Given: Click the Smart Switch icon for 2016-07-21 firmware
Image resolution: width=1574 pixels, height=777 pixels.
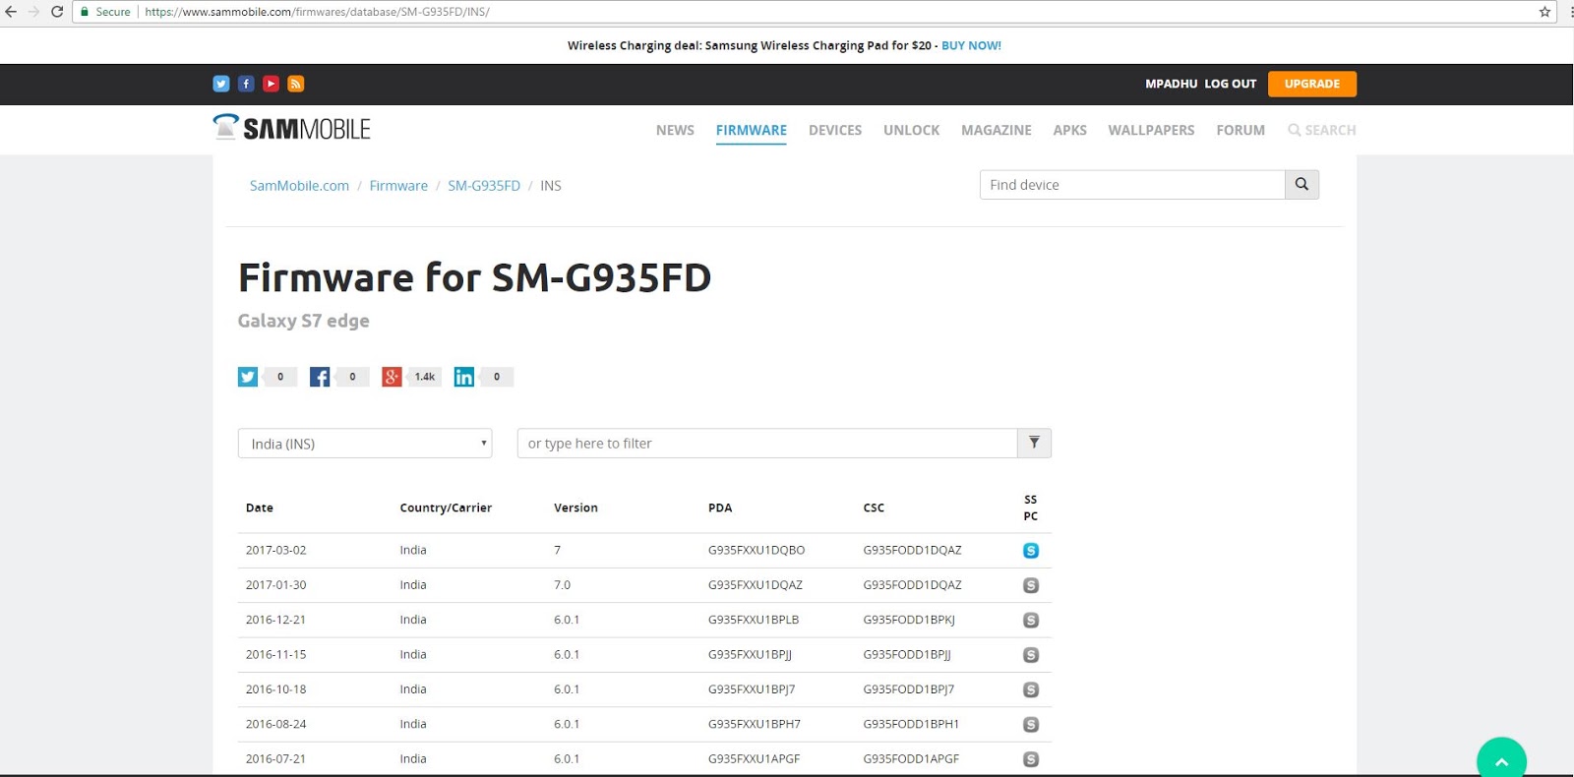Looking at the screenshot, I should pyautogui.click(x=1031, y=759).
